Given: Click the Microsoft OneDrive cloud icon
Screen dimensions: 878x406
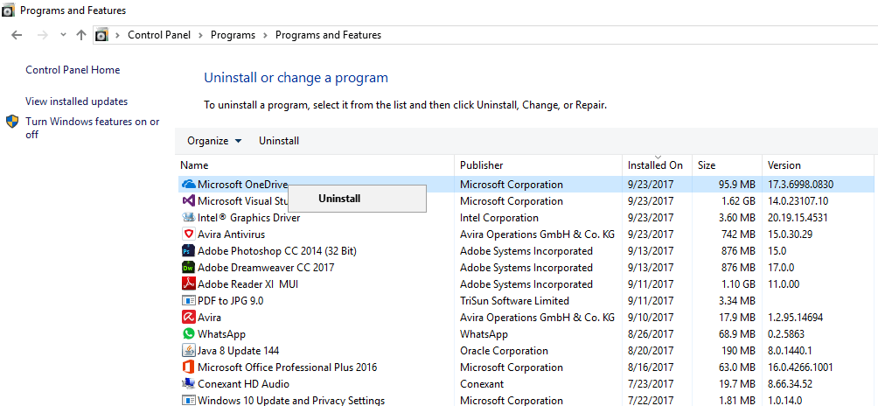Looking at the screenshot, I should click(188, 185).
